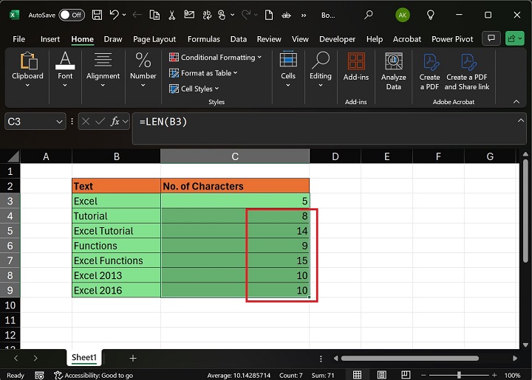Open the Analyze Data tool
Screen dimensions: 532x380
tap(393, 72)
